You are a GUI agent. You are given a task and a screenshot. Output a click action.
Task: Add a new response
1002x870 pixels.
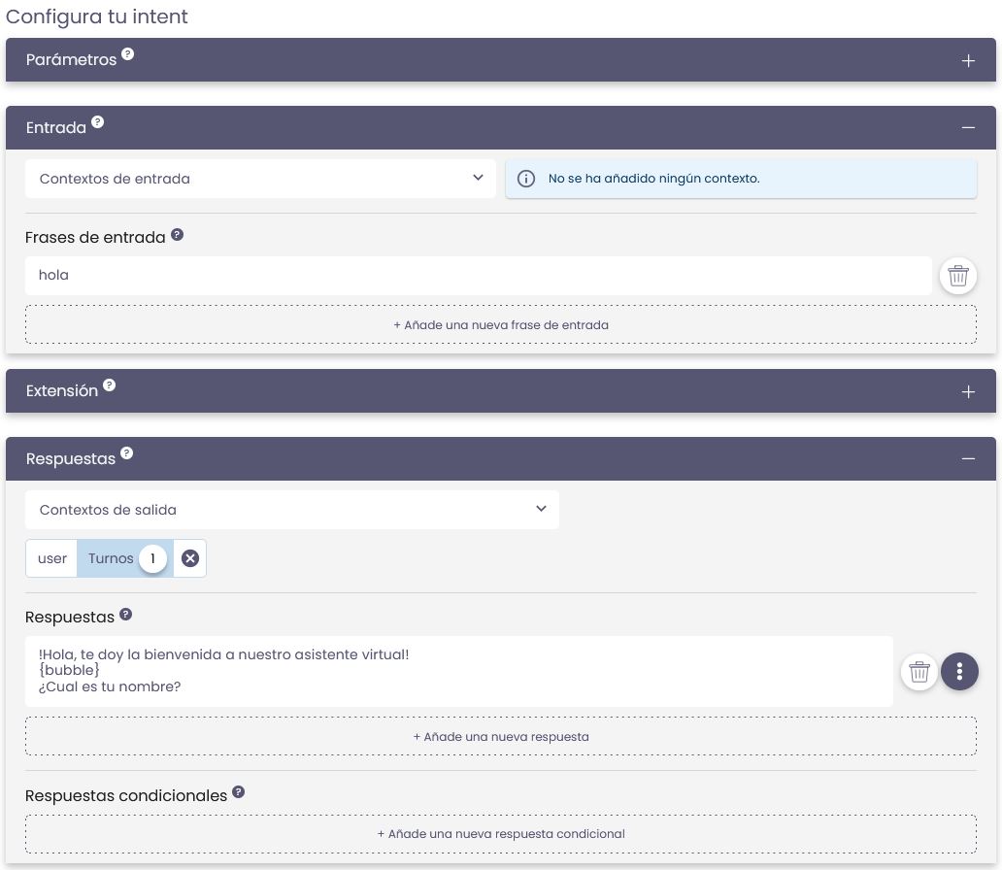[500, 737]
